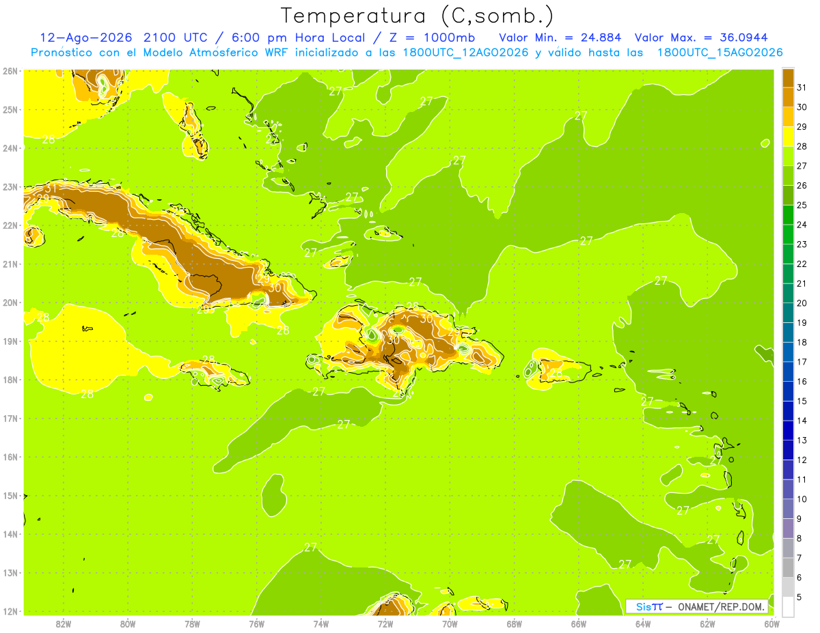Click the yellow legend swatch between 28 and 29
820x633 pixels.
coord(788,136)
